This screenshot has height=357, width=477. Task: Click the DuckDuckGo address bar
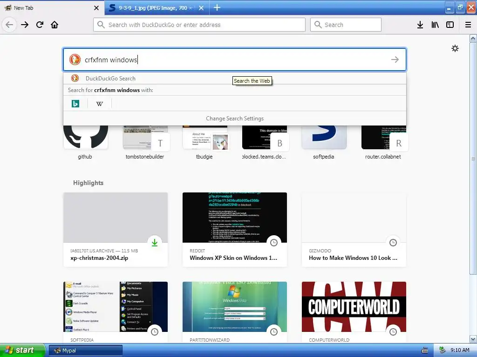pyautogui.click(x=199, y=25)
